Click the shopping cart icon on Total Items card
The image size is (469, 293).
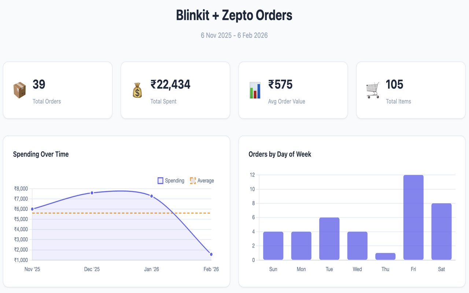tap(373, 90)
